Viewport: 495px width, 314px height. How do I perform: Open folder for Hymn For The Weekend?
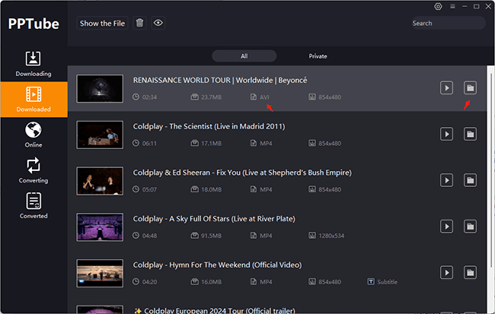[470, 273]
